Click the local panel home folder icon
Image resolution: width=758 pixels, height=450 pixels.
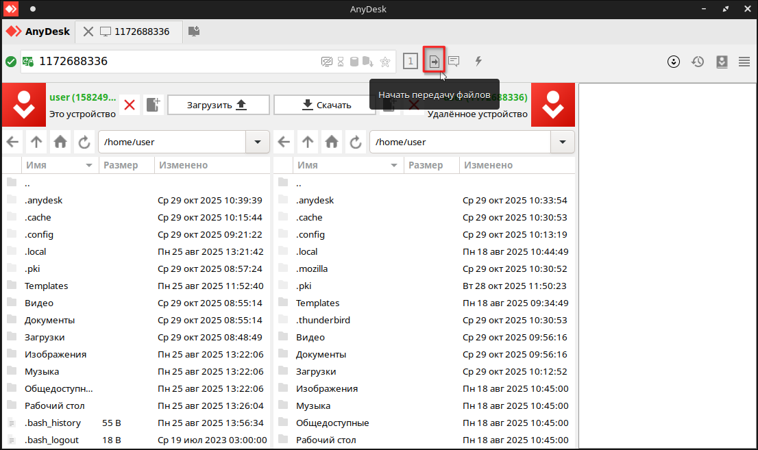(60, 142)
